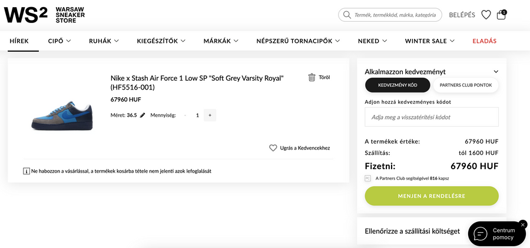The width and height of the screenshot is (530, 248).
Task: Switch to Partners Club Pontok option
Action: point(466,85)
